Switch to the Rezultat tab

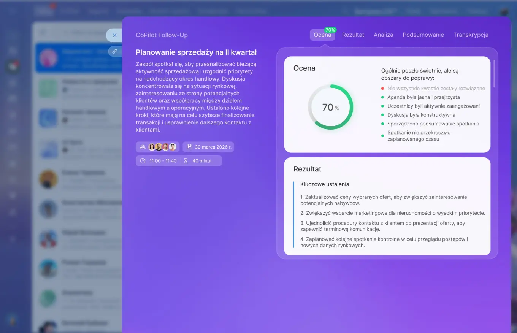pyautogui.click(x=353, y=35)
